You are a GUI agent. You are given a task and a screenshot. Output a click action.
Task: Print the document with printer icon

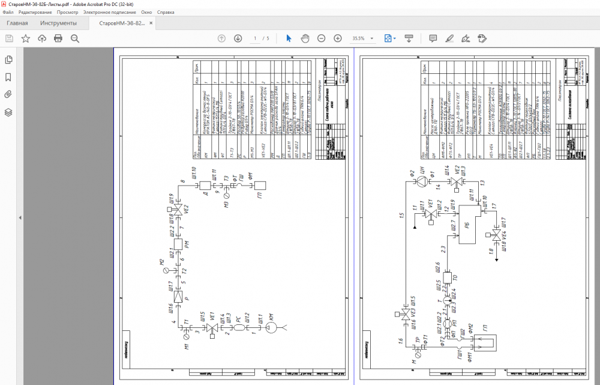[58, 38]
